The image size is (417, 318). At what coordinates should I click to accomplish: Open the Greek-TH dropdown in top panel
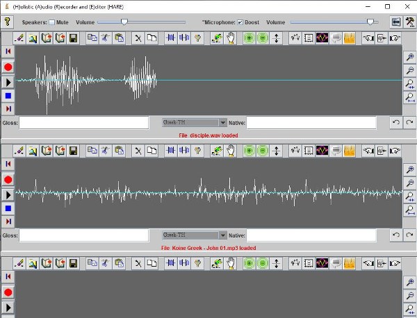click(x=223, y=122)
